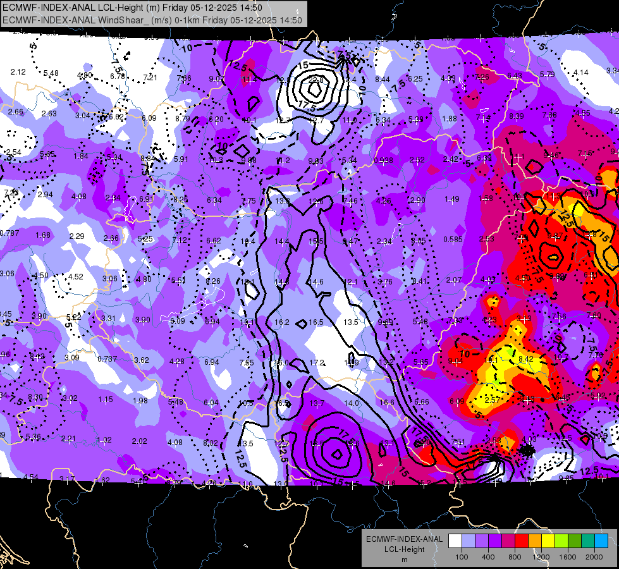Click the map value 2.12

click(18, 72)
